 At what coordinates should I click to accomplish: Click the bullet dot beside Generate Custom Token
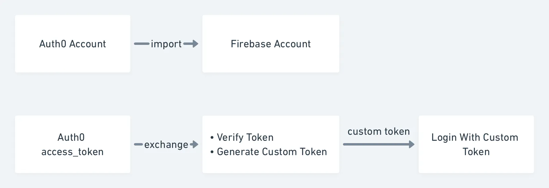click(x=212, y=152)
